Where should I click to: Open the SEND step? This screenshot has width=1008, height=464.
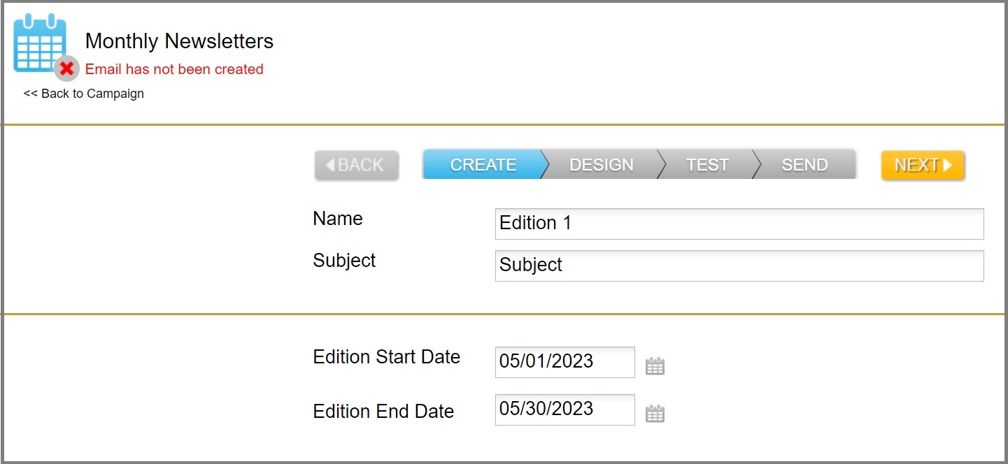[x=804, y=165]
